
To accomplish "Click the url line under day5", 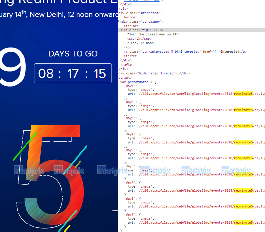I will pos(196,158).
